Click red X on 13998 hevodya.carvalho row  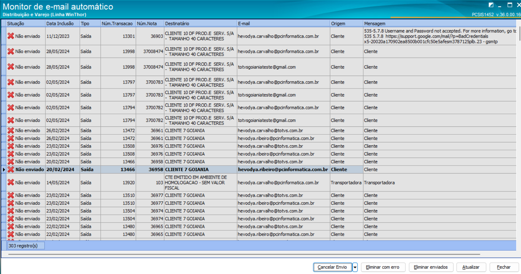[x=11, y=51]
